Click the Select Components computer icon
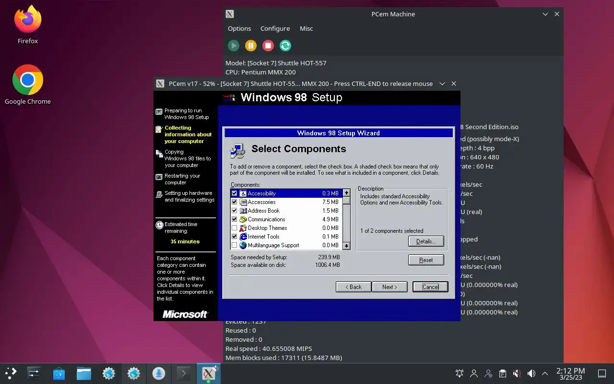Viewport: 614px width, 384px height. click(x=237, y=150)
